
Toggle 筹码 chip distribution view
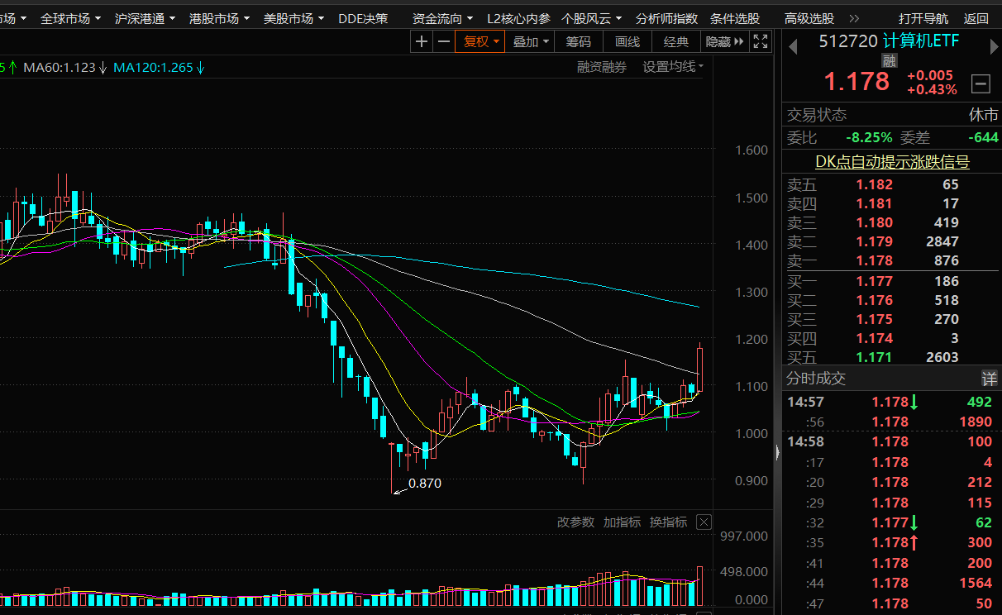[x=579, y=41]
